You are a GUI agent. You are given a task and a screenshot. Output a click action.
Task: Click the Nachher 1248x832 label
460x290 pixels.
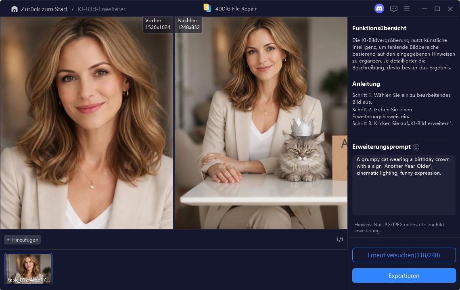[x=188, y=24]
